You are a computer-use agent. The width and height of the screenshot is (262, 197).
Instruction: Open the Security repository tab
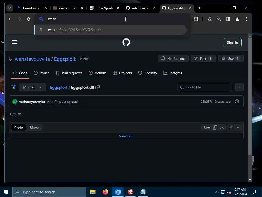tap(148, 73)
